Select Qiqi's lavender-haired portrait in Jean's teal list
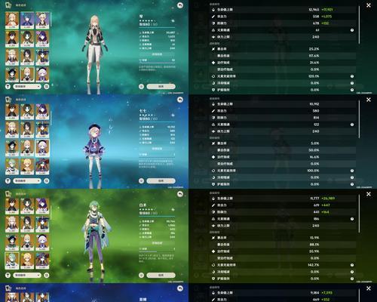Viewport: 377px width, 302px height. 42,75
